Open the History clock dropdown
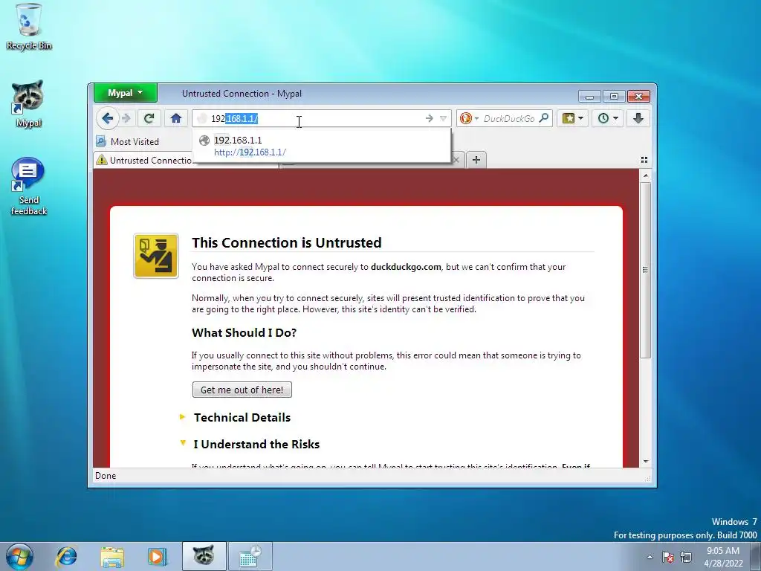The width and height of the screenshot is (761, 571). [x=608, y=118]
